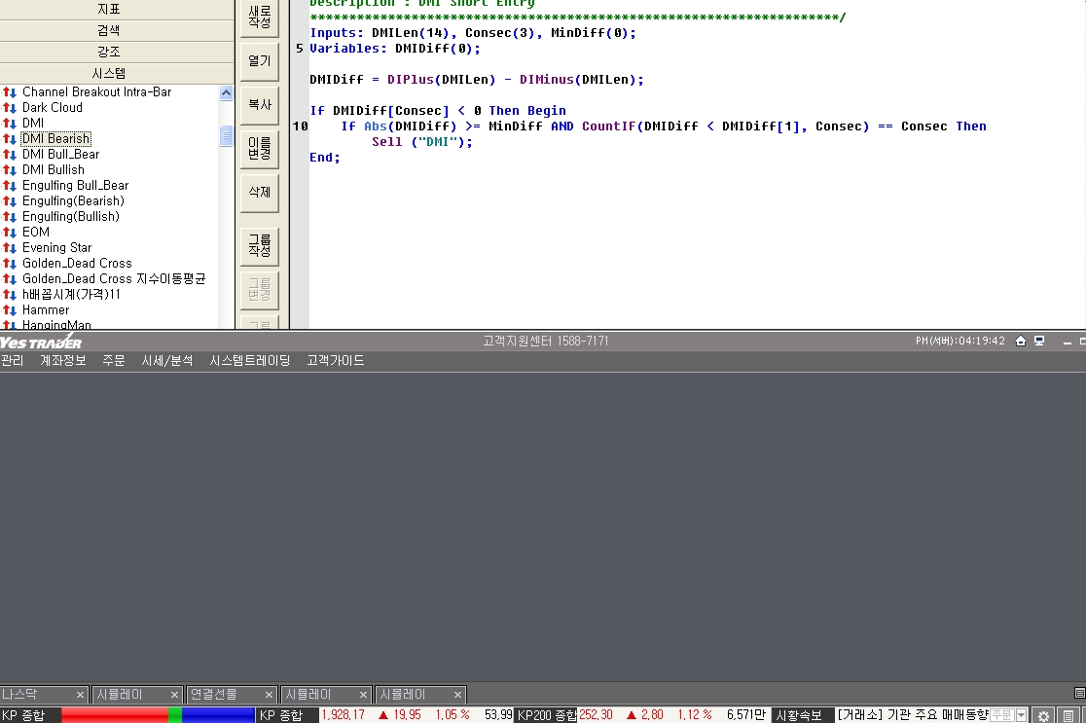The width and height of the screenshot is (1086, 723).
Task: Click the arrow icon beside Dark Cloud strategy
Action: pyautogui.click(x=10, y=108)
